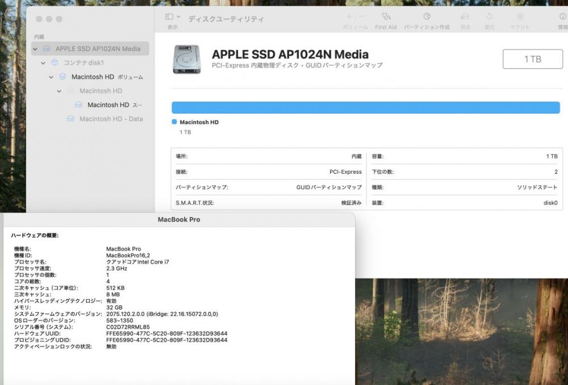This screenshot has height=385, width=568.
Task: Click the OS loader version 583~1350
Action: pyautogui.click(x=119, y=320)
